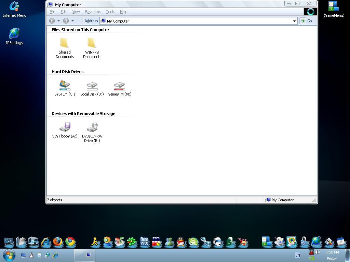Select the Games_M (M:) drive

[x=119, y=88]
